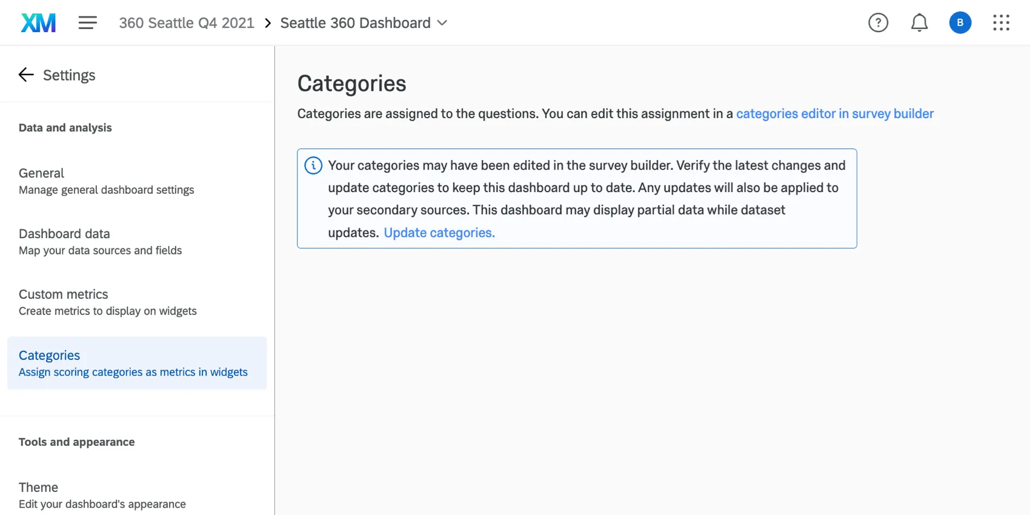The image size is (1030, 515).
Task: Click the Update categories link
Action: point(439,233)
